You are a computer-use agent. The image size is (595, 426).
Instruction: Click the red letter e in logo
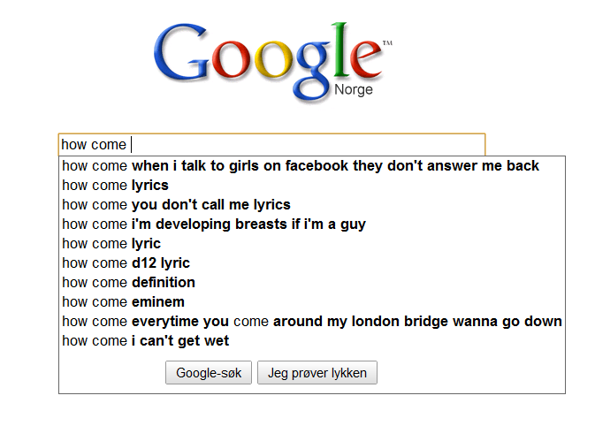tap(366, 59)
